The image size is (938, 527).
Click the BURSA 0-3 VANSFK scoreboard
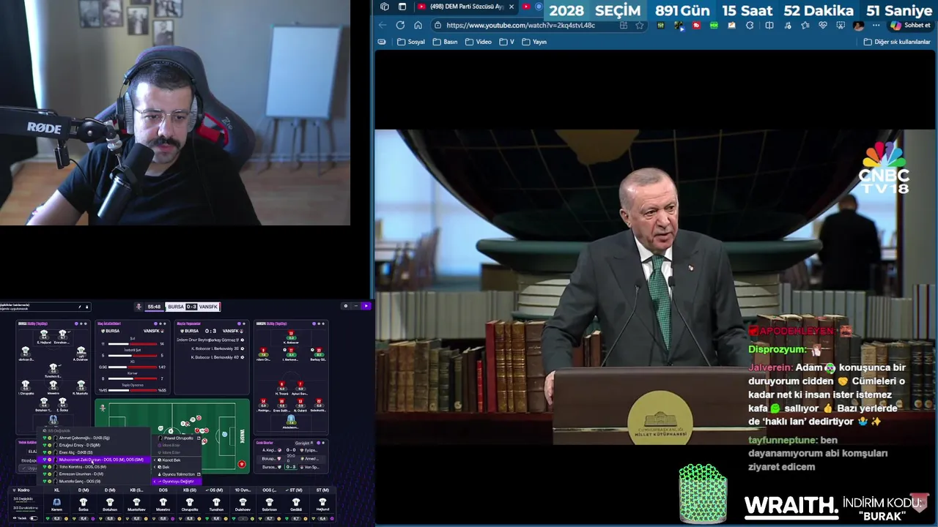193,307
